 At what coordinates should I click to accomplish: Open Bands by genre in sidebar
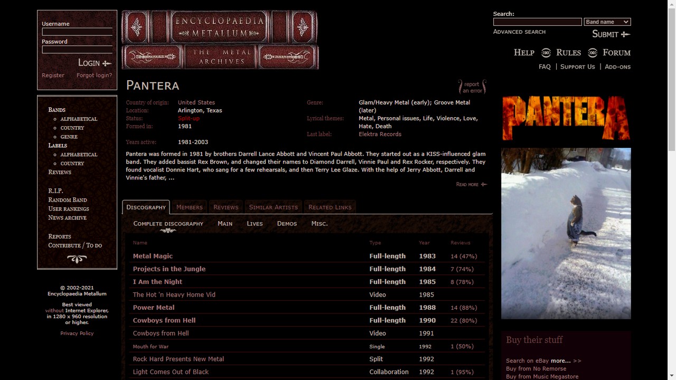pyautogui.click(x=69, y=137)
